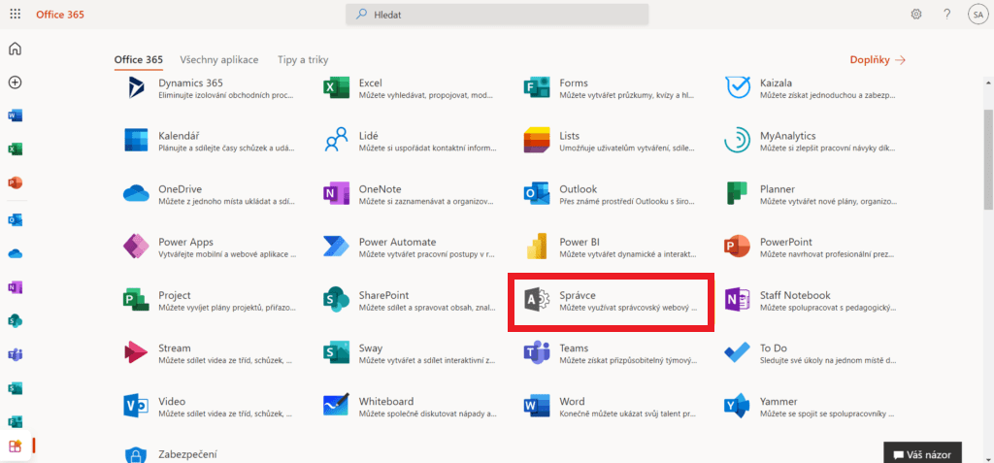Open the app launcher waffle icon
994x463 pixels.
[x=16, y=15]
